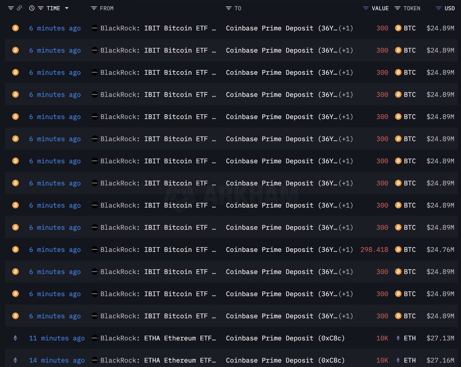This screenshot has width=461, height=367.
Task: Open the 11 minutes ago transaction link
Action: [57, 338]
